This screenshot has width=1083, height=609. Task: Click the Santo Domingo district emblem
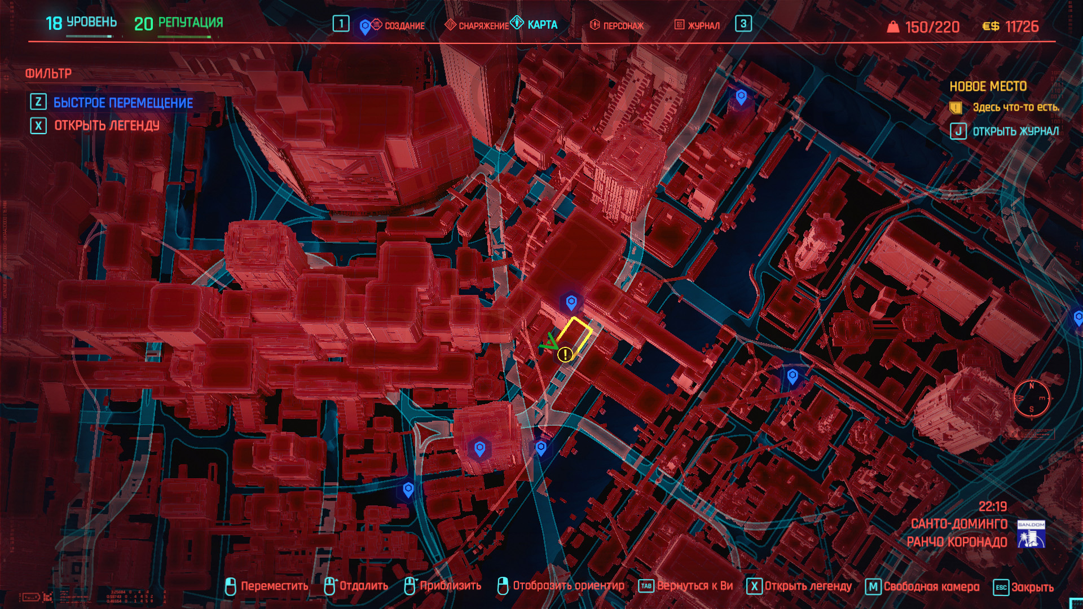click(x=1031, y=534)
